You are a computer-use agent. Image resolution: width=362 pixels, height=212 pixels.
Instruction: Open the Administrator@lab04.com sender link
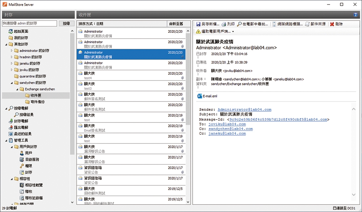click(x=244, y=109)
